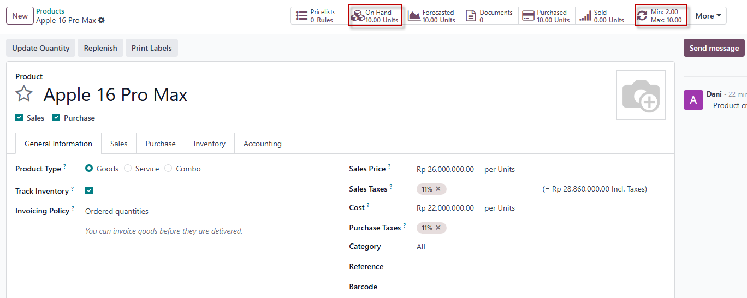Open the Accounting tab
This screenshot has height=298, width=747.
(x=263, y=144)
